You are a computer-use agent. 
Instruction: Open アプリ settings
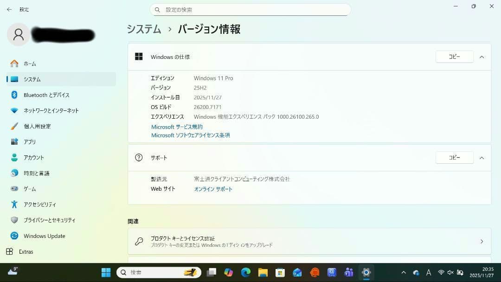30,141
